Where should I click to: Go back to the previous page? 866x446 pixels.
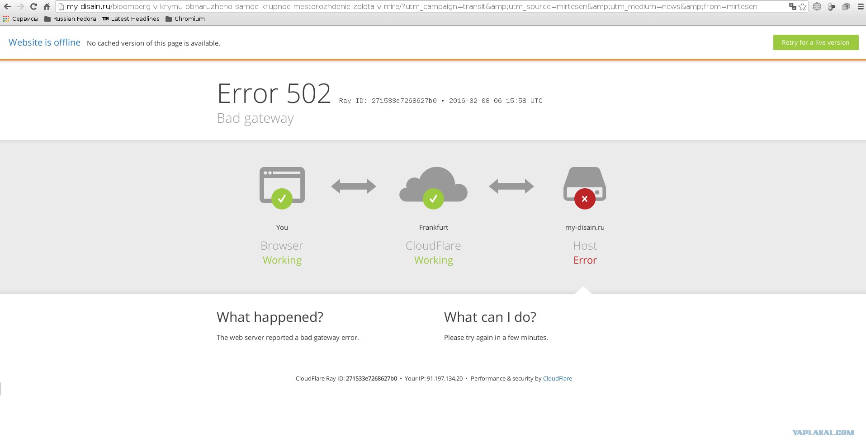(7, 6)
